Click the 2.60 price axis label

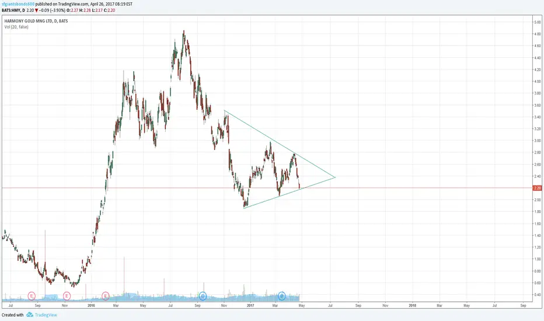click(538, 165)
